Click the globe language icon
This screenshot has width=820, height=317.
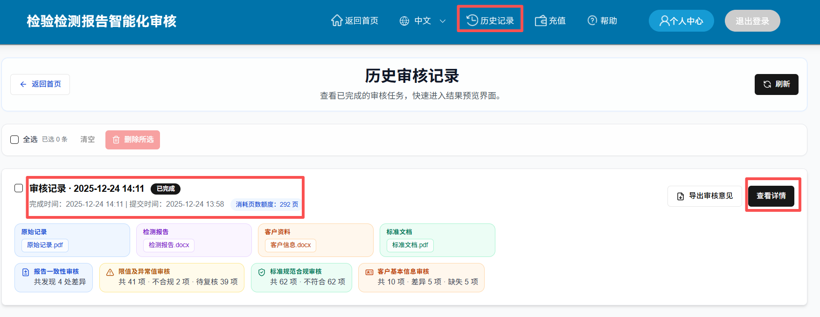[x=404, y=21]
